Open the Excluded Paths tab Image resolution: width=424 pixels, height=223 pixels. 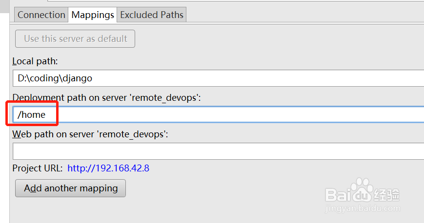(x=152, y=15)
